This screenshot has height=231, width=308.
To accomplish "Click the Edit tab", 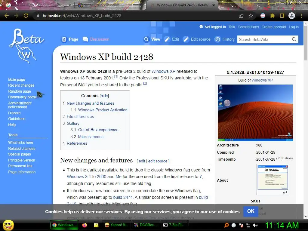I will [171, 39].
